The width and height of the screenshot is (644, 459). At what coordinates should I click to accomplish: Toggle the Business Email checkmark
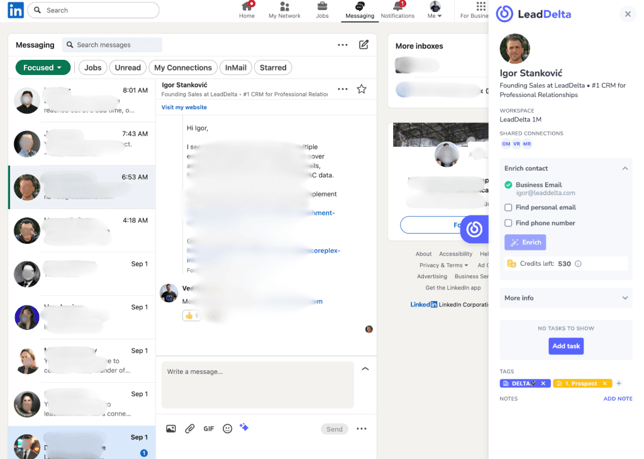(x=508, y=184)
